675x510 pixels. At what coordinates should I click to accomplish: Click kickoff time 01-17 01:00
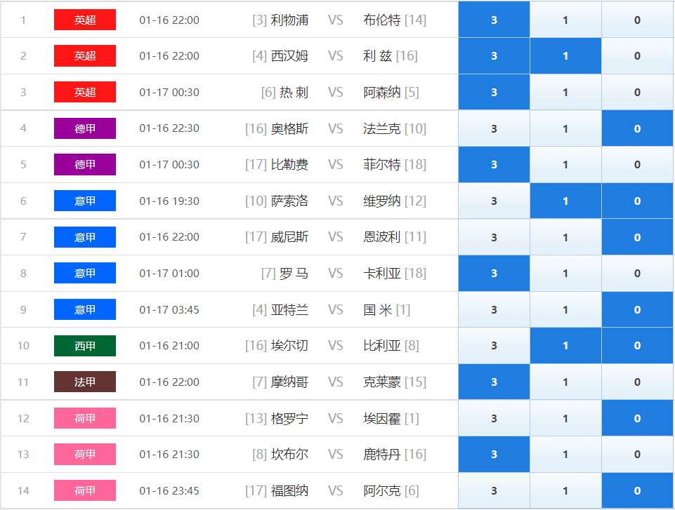tap(169, 273)
